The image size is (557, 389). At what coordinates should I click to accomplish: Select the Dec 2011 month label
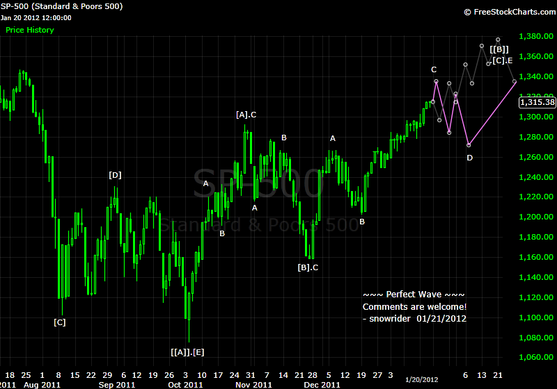click(322, 385)
